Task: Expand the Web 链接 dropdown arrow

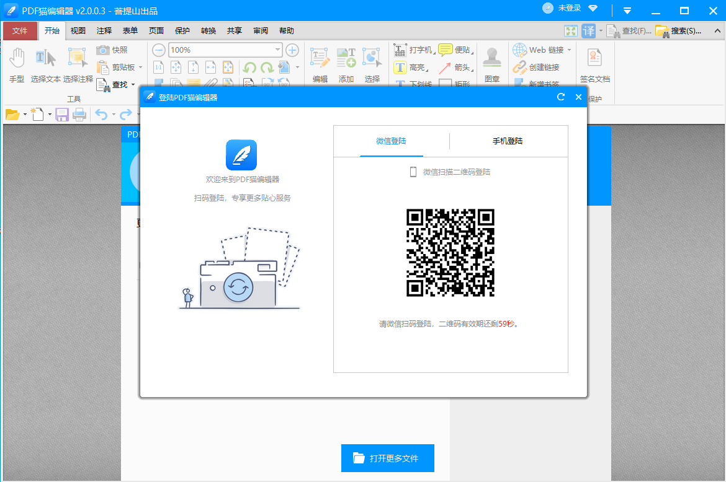Action: point(568,50)
